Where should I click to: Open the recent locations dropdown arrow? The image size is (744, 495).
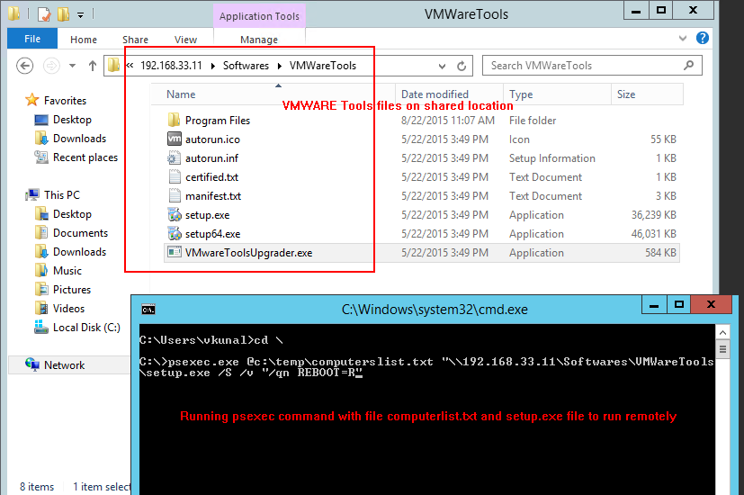pyautogui.click(x=72, y=66)
